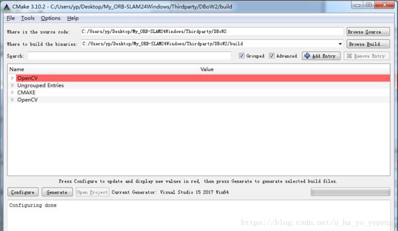Image resolution: width=398 pixels, height=231 pixels.
Task: Click Browse Source button
Action: coord(368,32)
